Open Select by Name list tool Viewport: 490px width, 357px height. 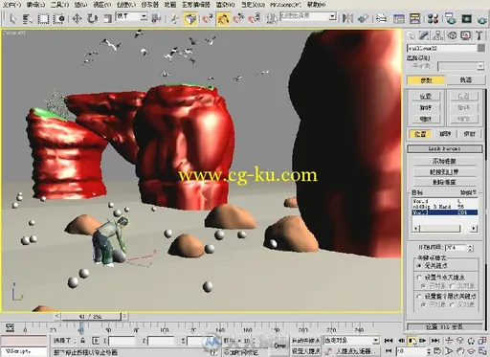[28, 18]
